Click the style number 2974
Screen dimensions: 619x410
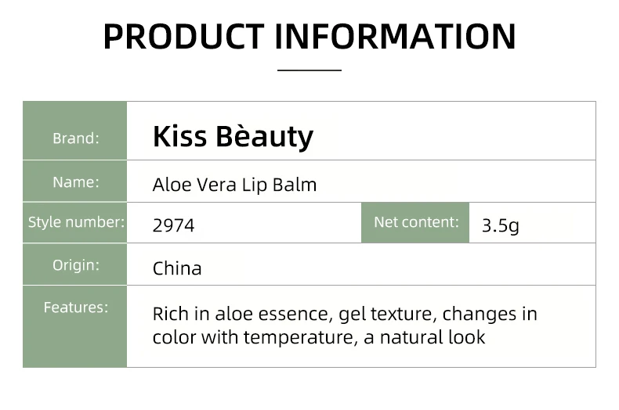(x=173, y=226)
